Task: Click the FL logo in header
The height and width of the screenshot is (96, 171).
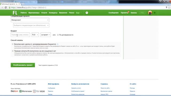Action: pyautogui.click(x=15, y=13)
